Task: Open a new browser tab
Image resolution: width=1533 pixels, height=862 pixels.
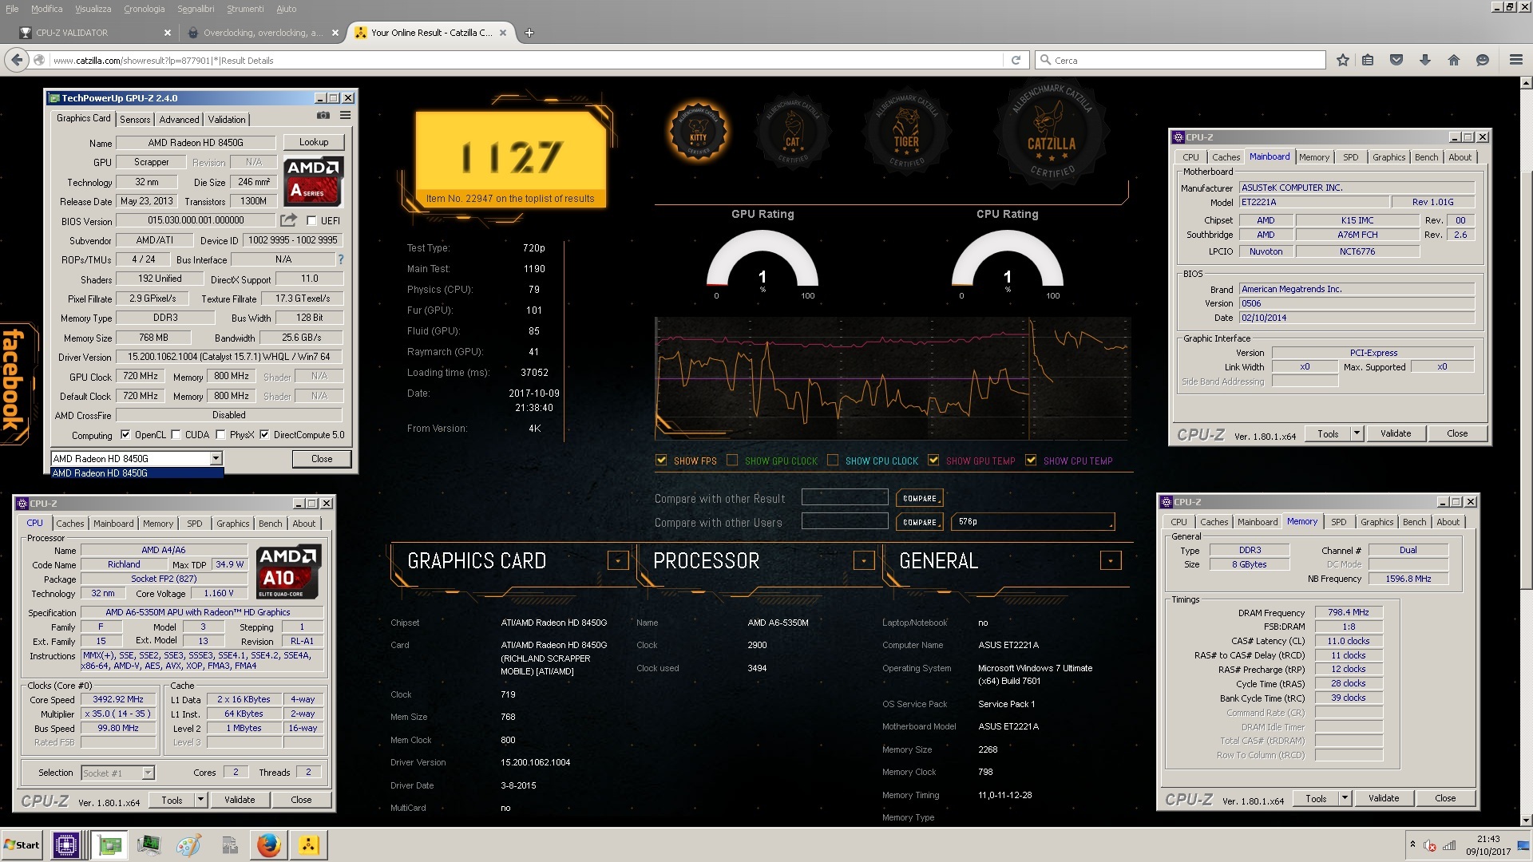Action: [529, 33]
